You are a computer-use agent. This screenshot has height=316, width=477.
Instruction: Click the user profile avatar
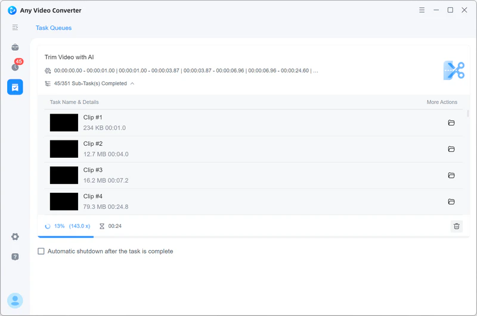click(x=15, y=301)
